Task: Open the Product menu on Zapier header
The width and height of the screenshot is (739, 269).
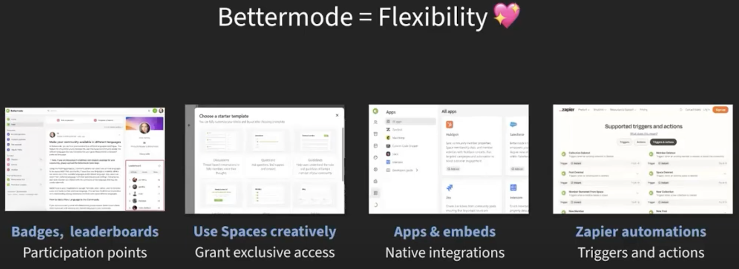Action: tap(583, 110)
